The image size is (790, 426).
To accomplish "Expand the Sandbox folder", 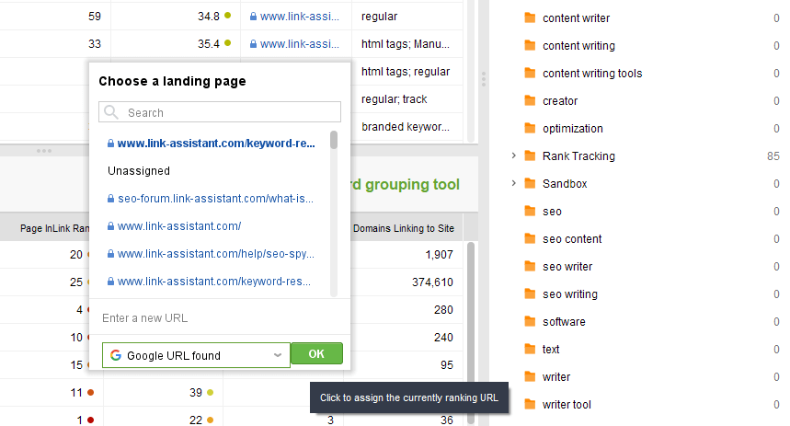I will 513,183.
